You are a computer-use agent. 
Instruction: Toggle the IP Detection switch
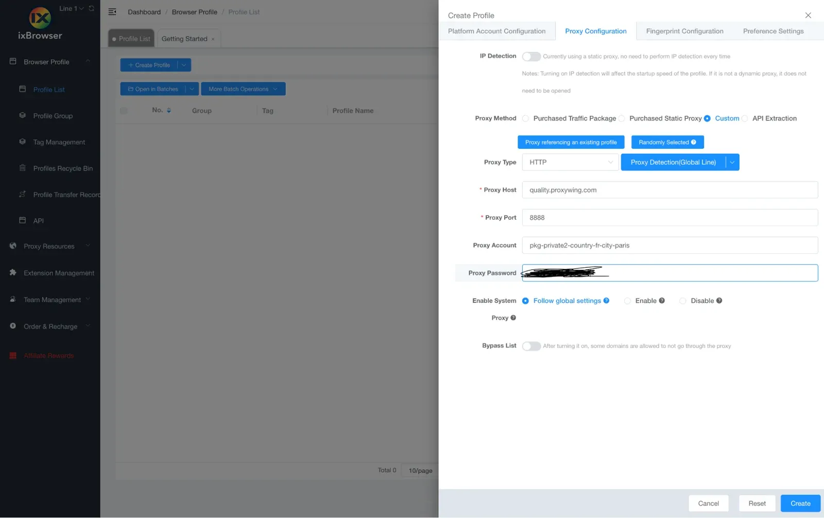(x=531, y=57)
